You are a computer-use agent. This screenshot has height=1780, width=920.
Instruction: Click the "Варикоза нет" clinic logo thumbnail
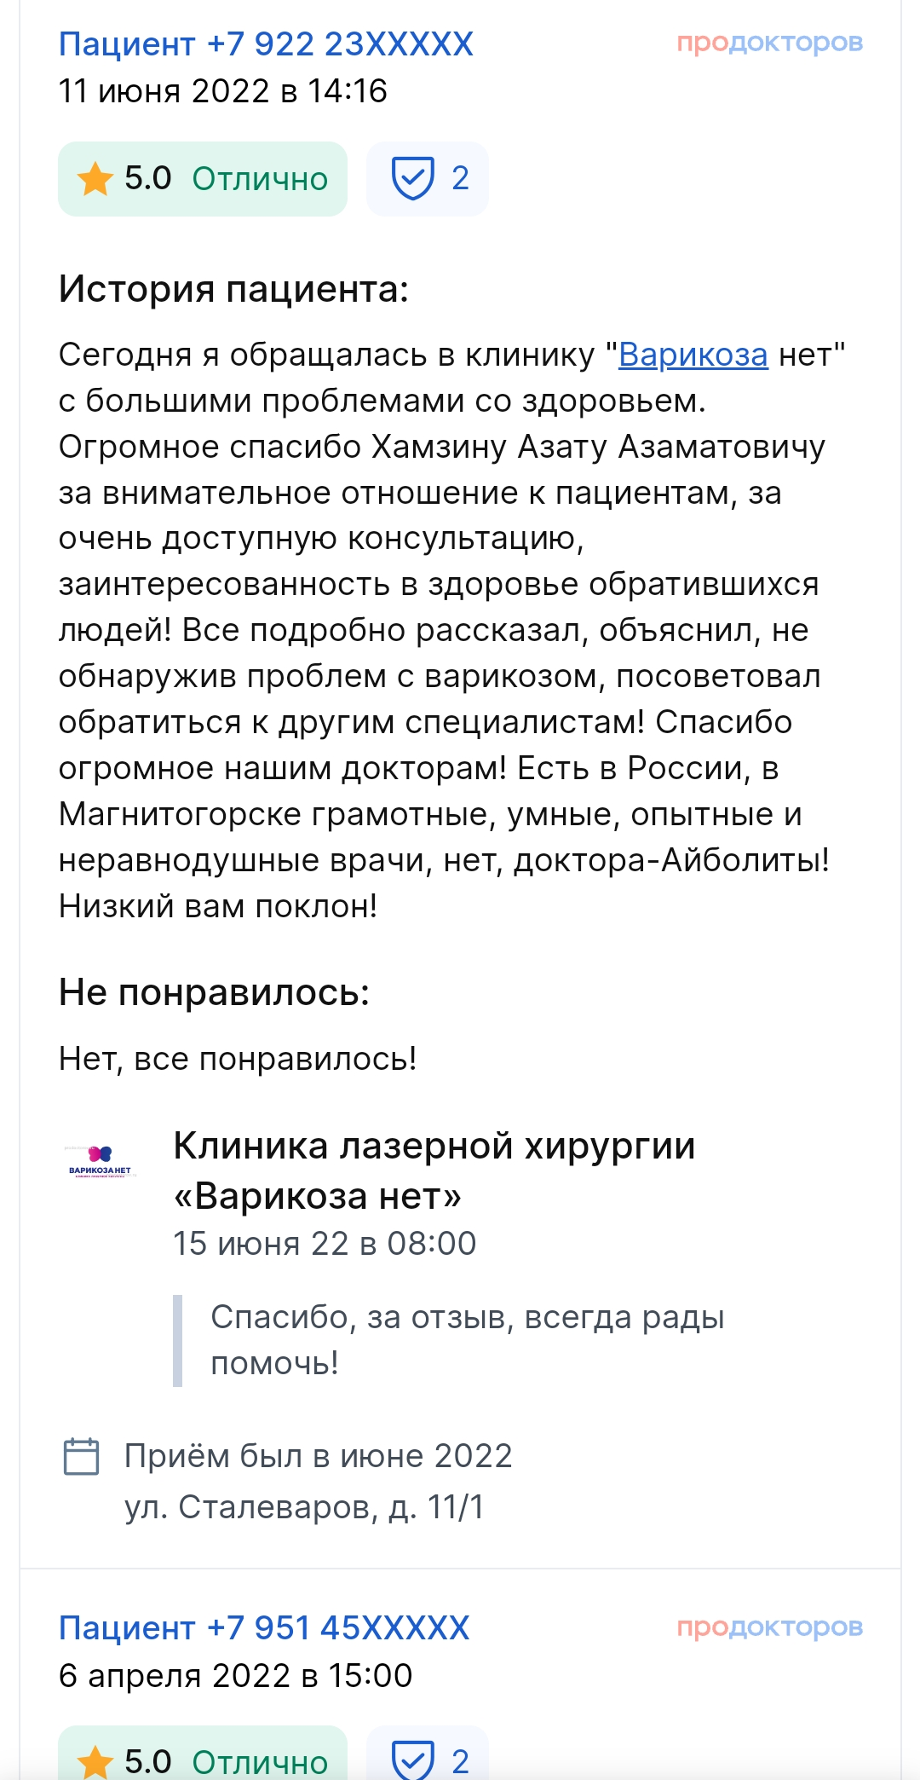[x=101, y=1159]
